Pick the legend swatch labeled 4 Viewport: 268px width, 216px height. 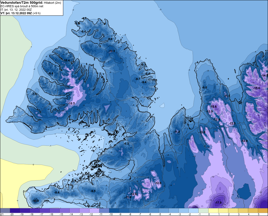(253, 211)
